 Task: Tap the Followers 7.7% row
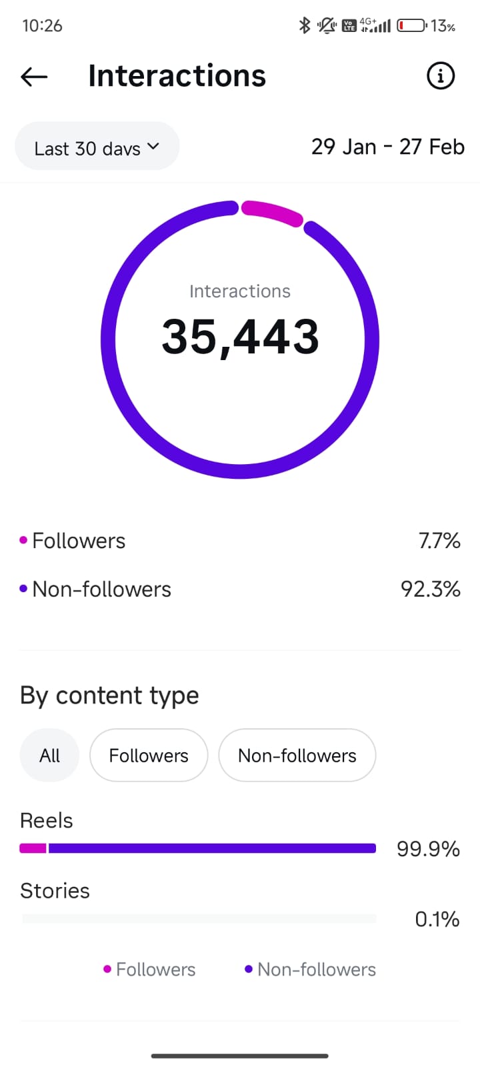240,541
